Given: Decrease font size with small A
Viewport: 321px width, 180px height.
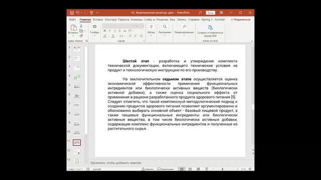Looking at the screenshot, I should click(135, 36).
